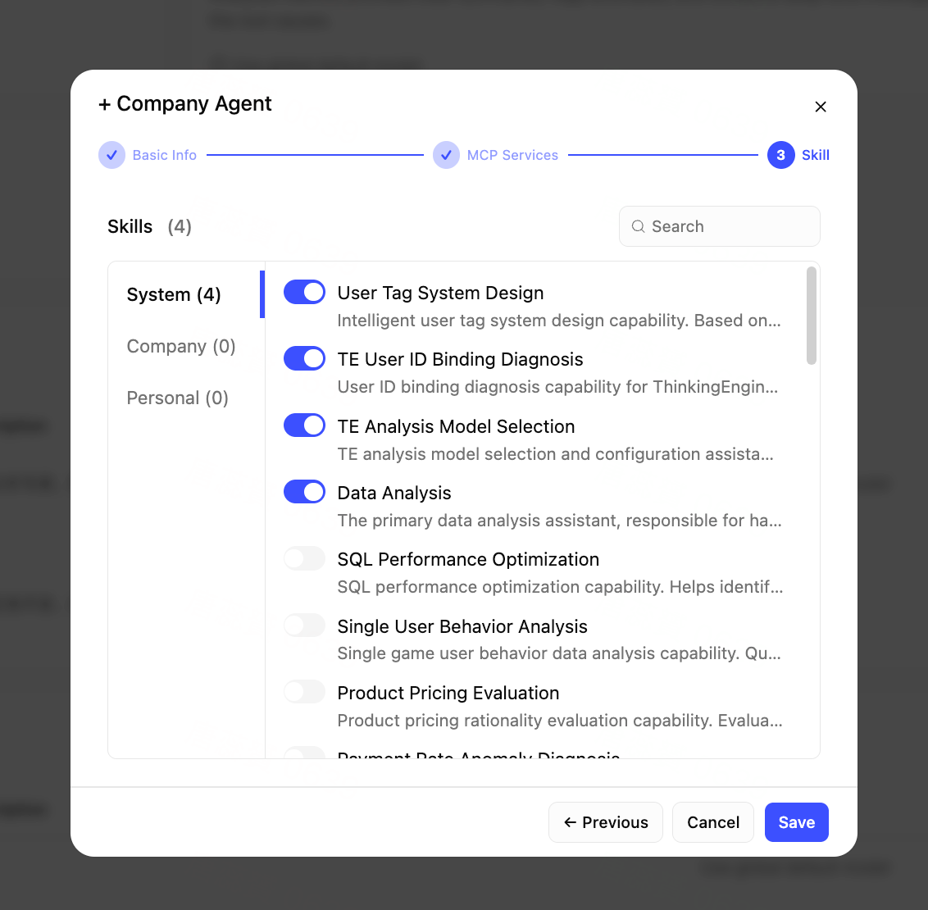Click the TE Analysis Model Selection title

pos(456,426)
